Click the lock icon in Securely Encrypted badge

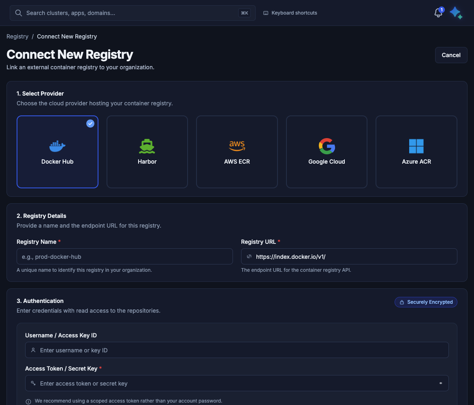[402, 302]
